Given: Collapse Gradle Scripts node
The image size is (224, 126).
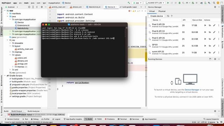Looking at the screenshot, I should click(x=5, y=76).
